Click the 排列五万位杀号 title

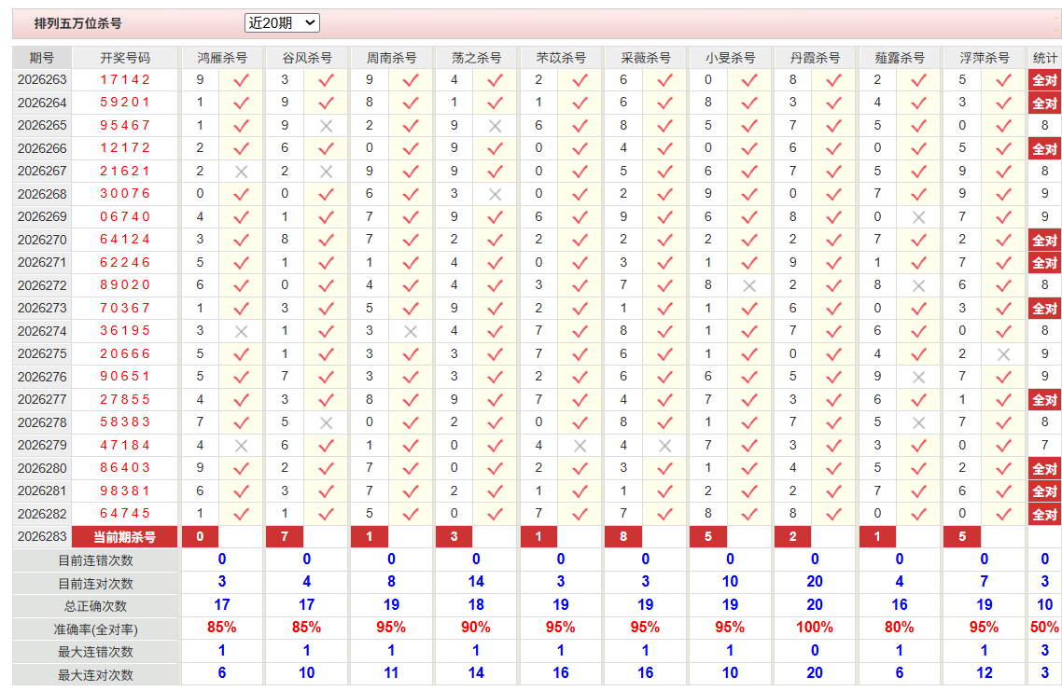77,23
